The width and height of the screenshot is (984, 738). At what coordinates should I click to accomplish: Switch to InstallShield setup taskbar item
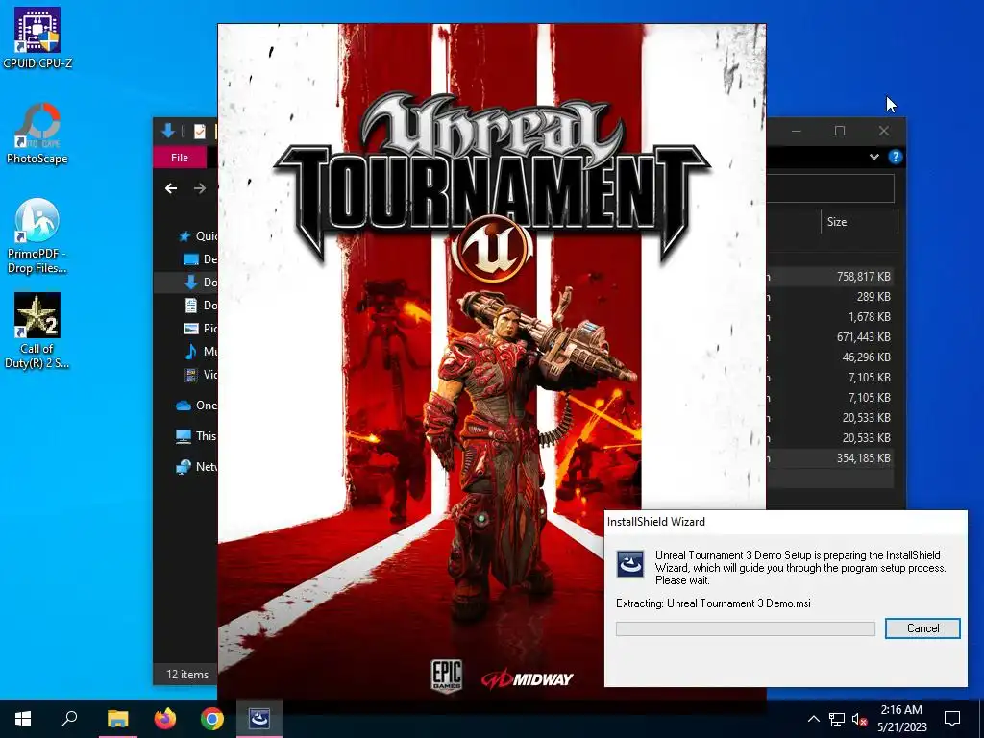point(259,719)
